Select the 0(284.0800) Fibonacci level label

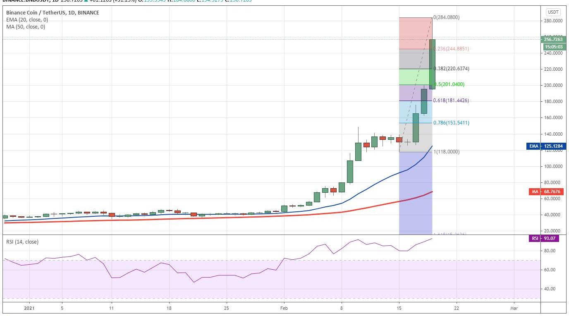point(446,17)
